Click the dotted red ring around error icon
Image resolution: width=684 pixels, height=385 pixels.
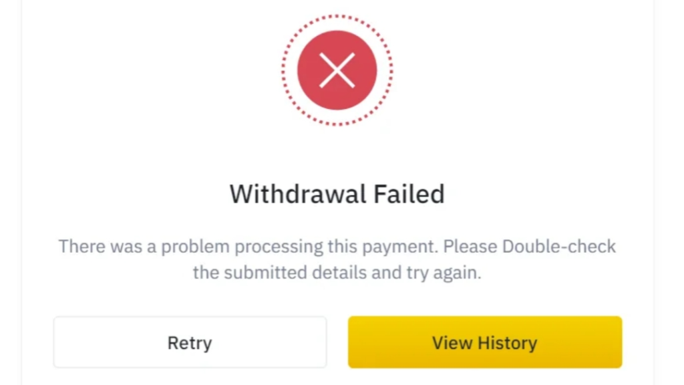337,70
